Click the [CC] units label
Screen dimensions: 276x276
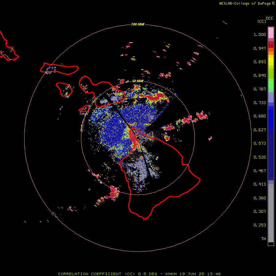(x=262, y=21)
